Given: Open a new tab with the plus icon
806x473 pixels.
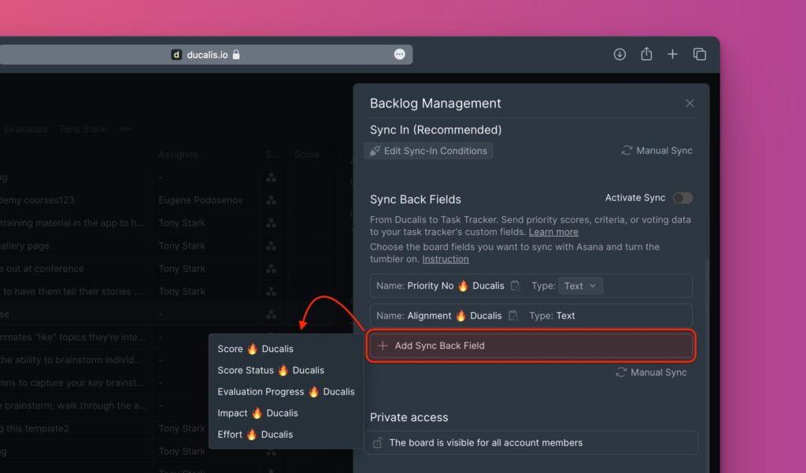Looking at the screenshot, I should coord(672,54).
